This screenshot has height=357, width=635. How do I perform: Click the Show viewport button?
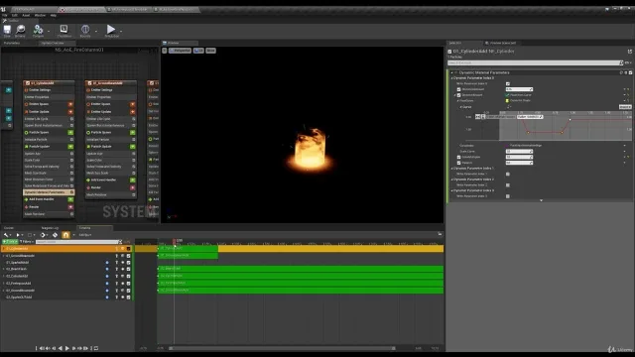click(210, 51)
